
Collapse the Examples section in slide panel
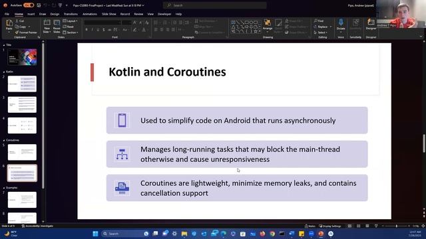[x=4, y=187]
